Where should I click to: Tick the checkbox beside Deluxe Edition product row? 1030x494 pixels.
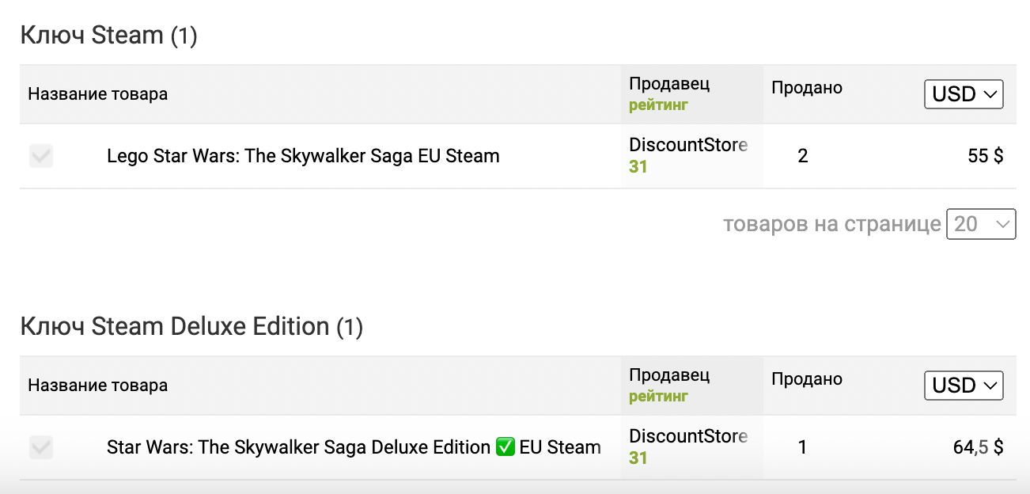[x=41, y=447]
